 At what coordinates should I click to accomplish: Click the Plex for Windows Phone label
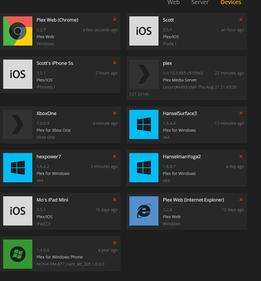point(60,257)
